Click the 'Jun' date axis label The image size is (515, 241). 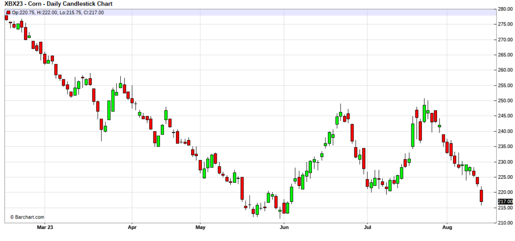[x=284, y=227]
